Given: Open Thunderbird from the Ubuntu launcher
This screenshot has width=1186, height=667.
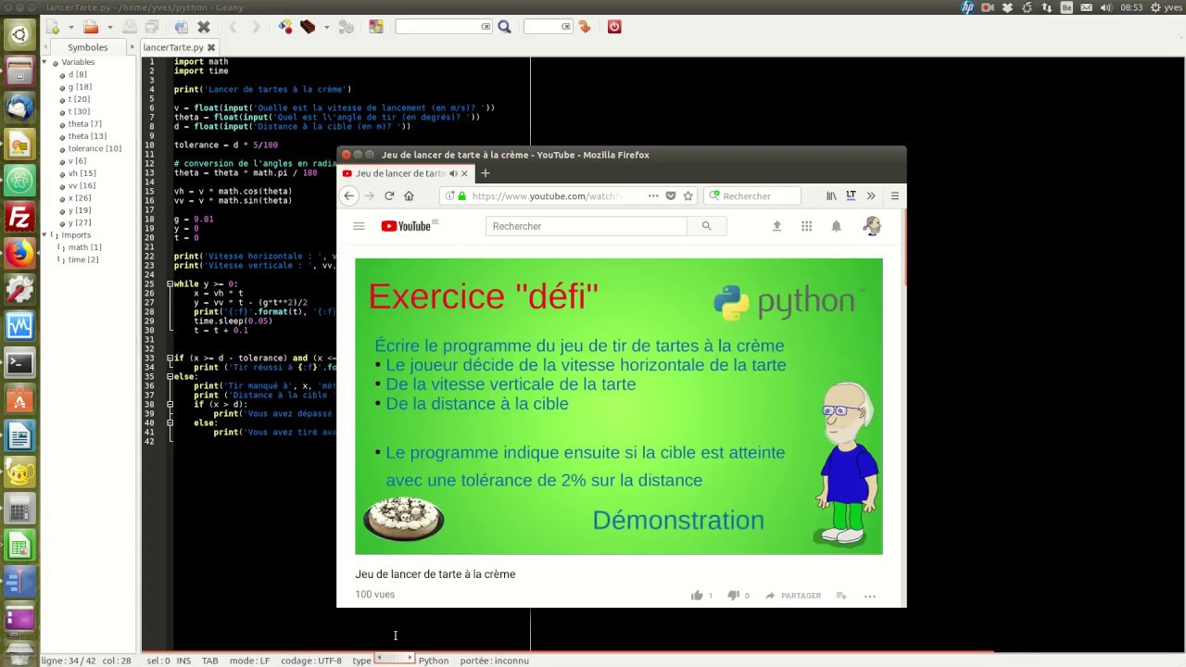Looking at the screenshot, I should (19, 107).
